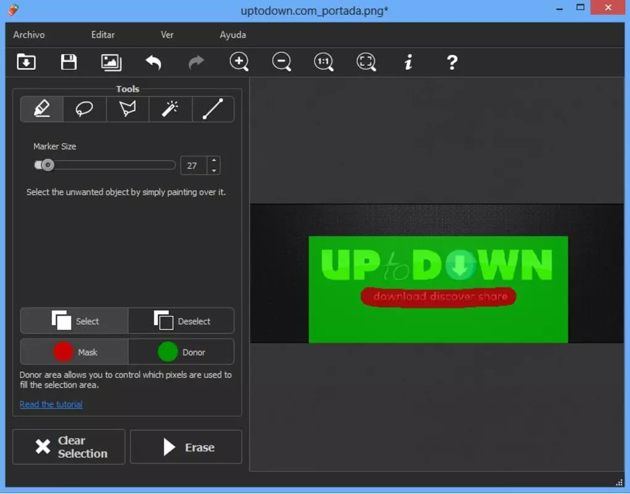Switch to Select mode
This screenshot has width=630, height=494.
pyautogui.click(x=74, y=320)
